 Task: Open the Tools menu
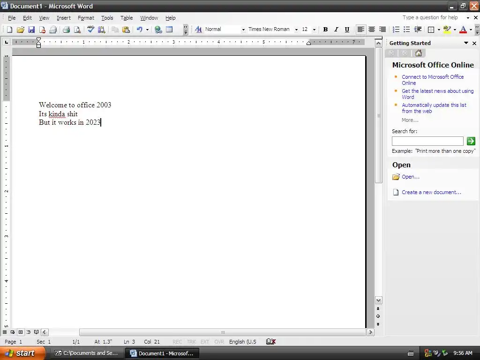click(x=107, y=18)
